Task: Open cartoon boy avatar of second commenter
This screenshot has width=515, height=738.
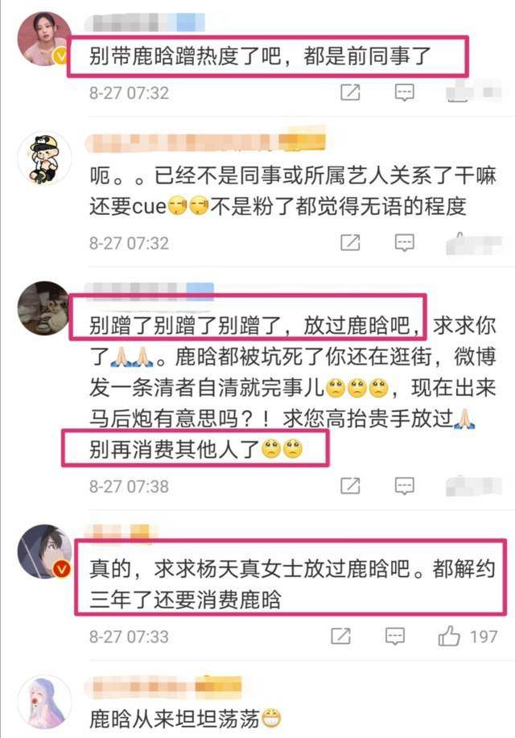Action: [x=43, y=158]
